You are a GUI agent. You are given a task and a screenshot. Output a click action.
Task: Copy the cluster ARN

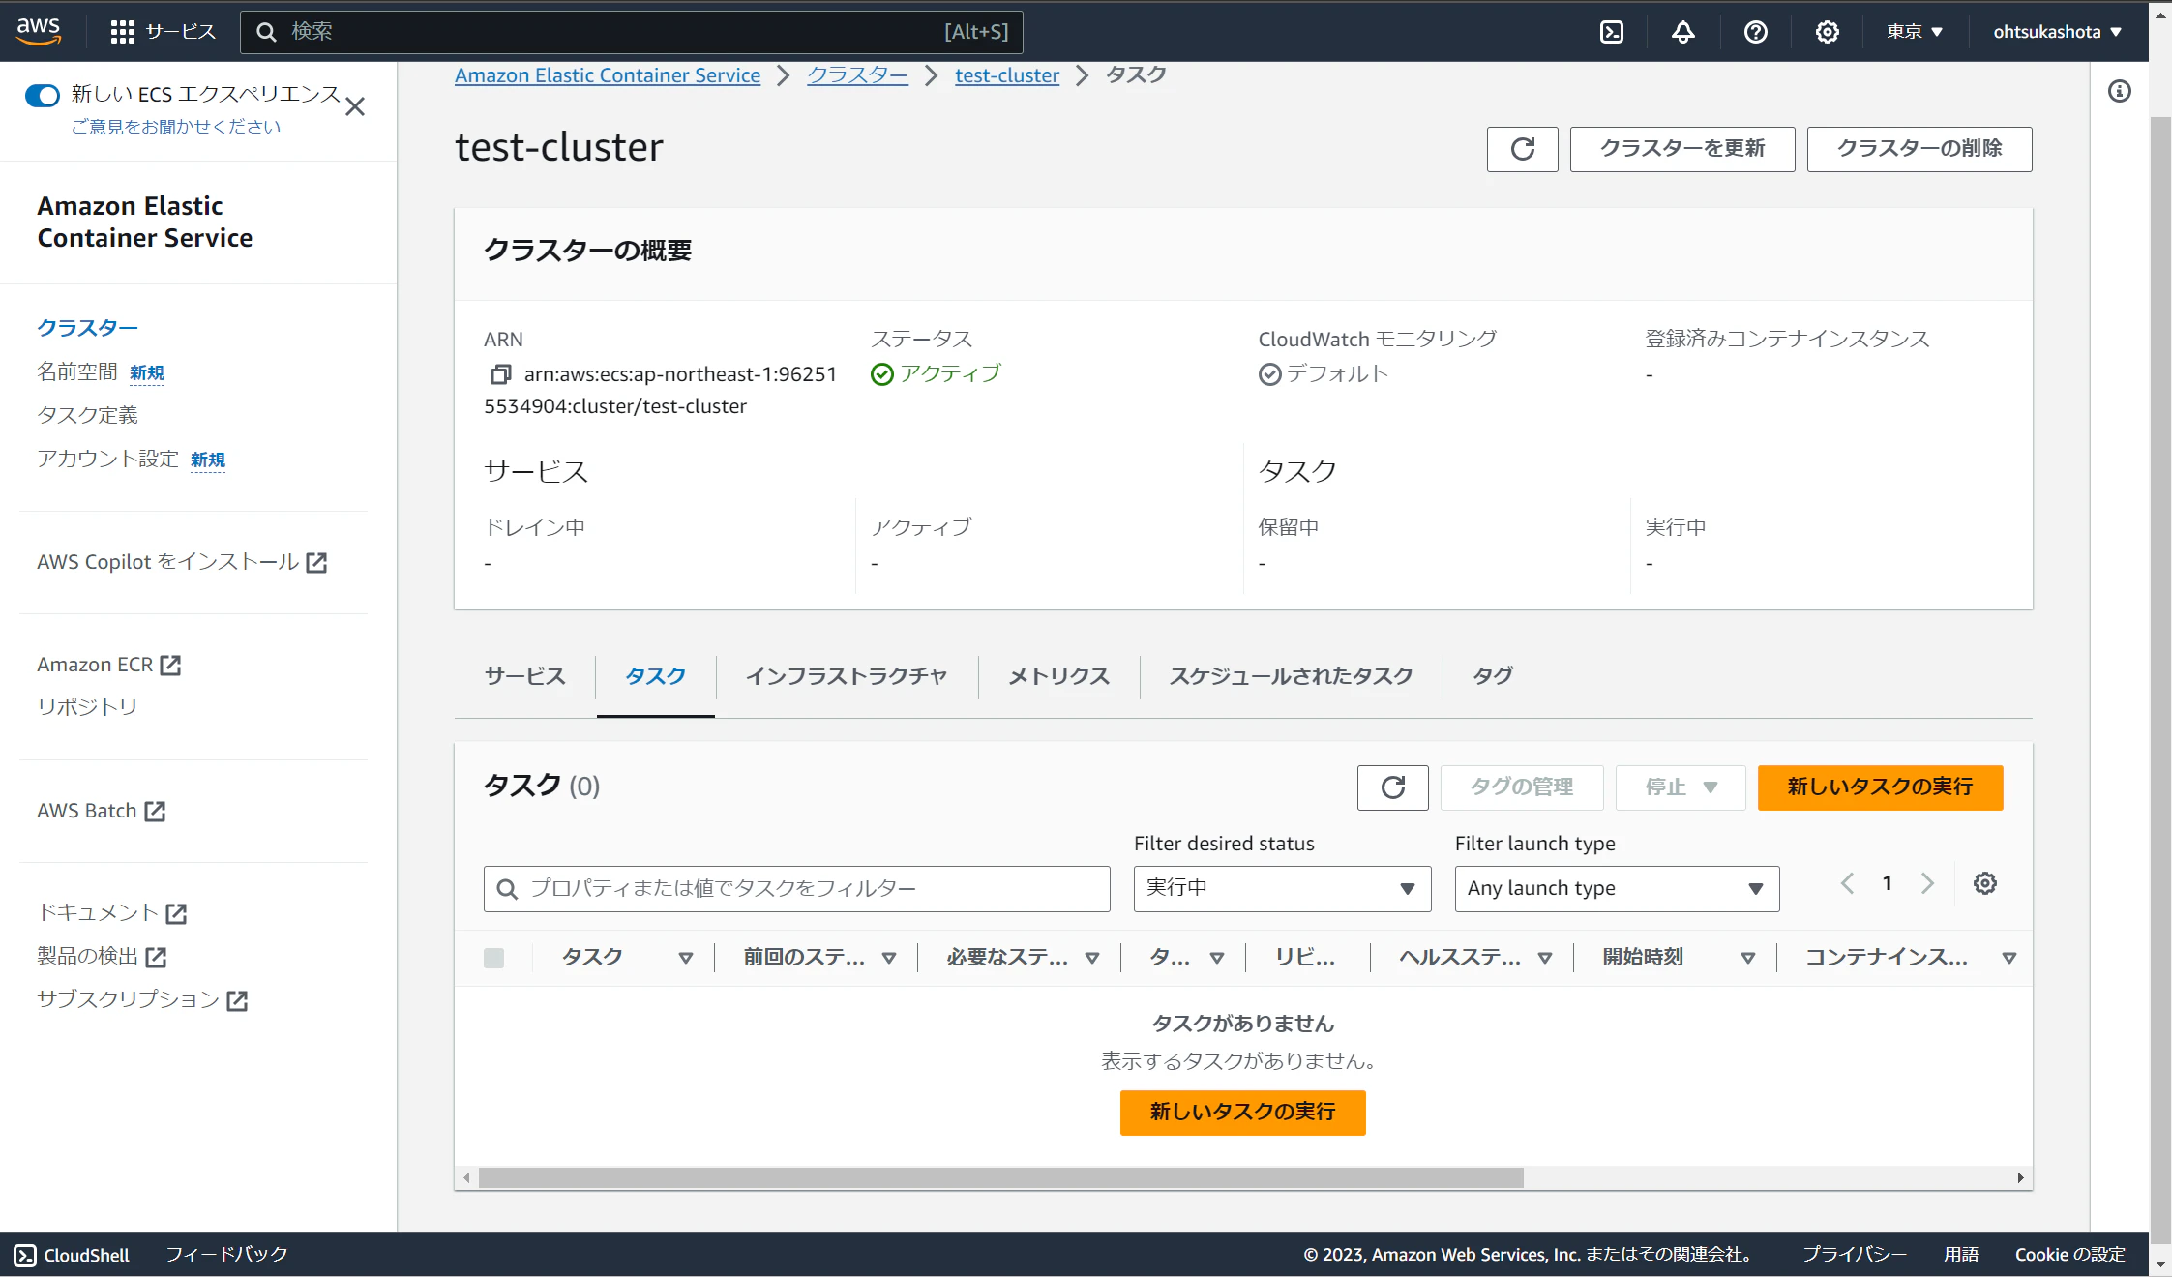[500, 374]
